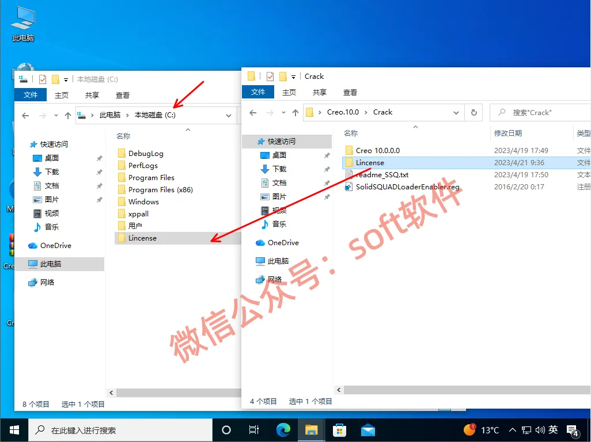The height and width of the screenshot is (442, 591).
Task: Click 此电脑 breadcrumb in C: window address bar
Action: pyautogui.click(x=109, y=115)
